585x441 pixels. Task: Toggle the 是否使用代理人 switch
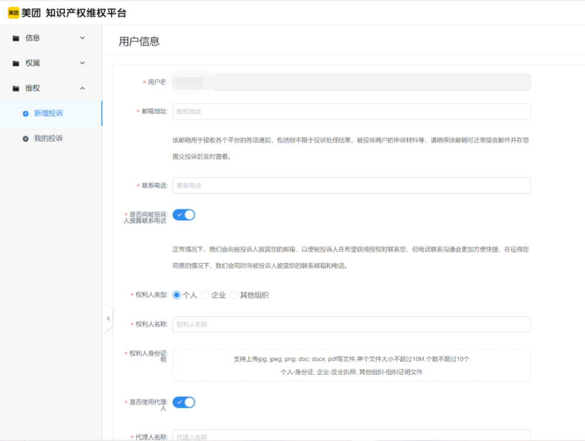point(184,402)
